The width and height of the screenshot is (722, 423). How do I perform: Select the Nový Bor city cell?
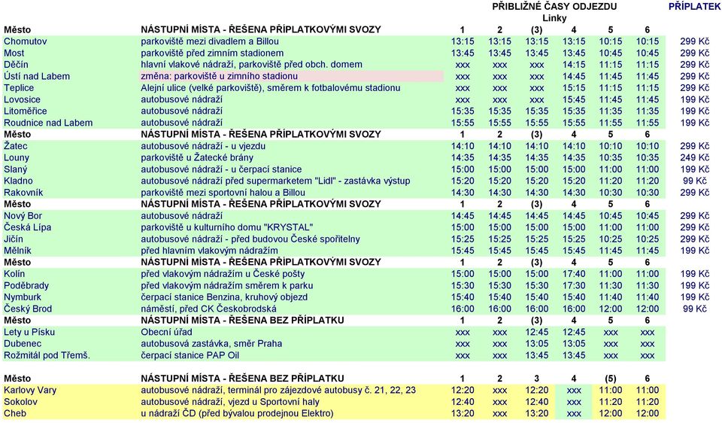23,216
